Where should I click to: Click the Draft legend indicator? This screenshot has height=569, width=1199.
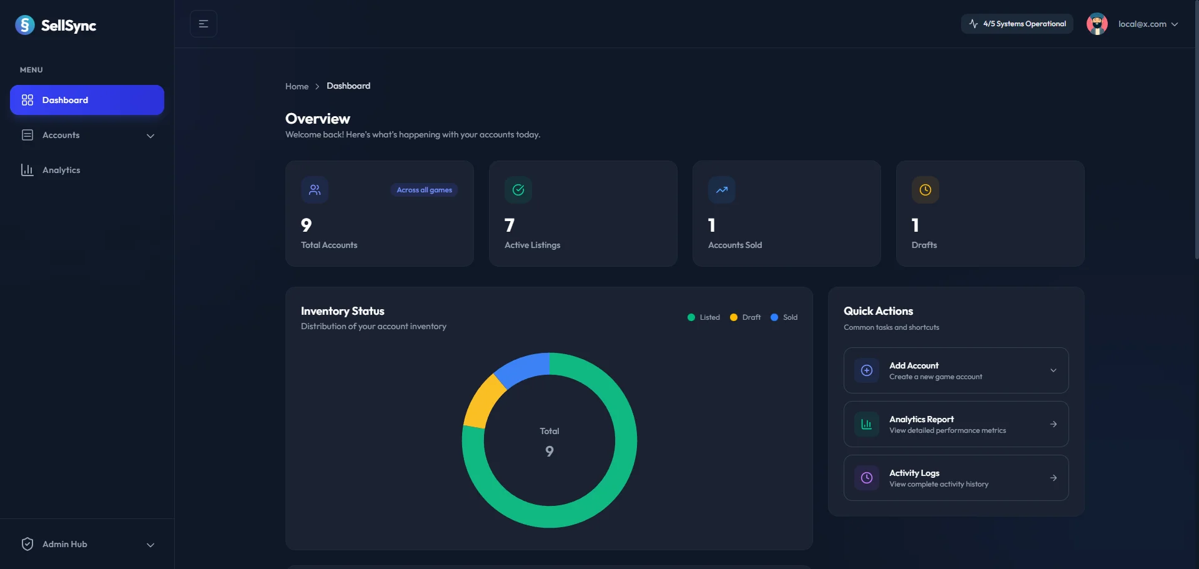pos(733,317)
